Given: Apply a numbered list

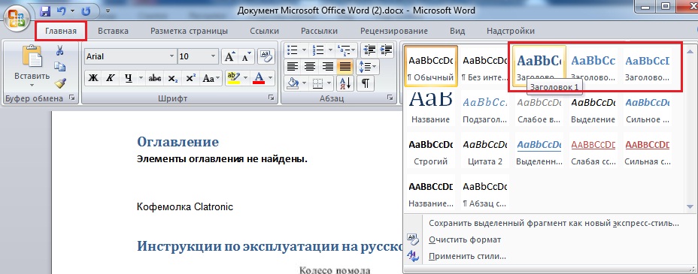Looking at the screenshot, I should click(317, 50).
